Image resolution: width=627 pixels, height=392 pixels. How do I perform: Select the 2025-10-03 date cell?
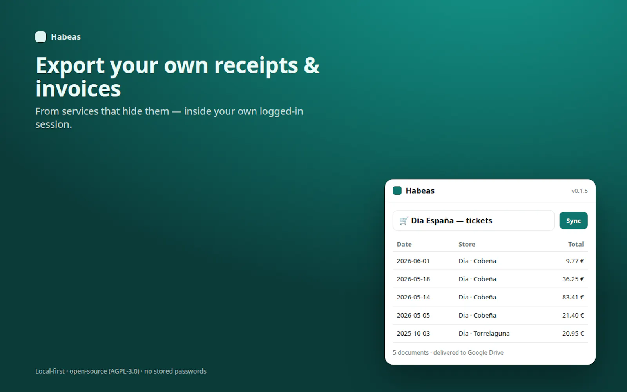(413, 334)
